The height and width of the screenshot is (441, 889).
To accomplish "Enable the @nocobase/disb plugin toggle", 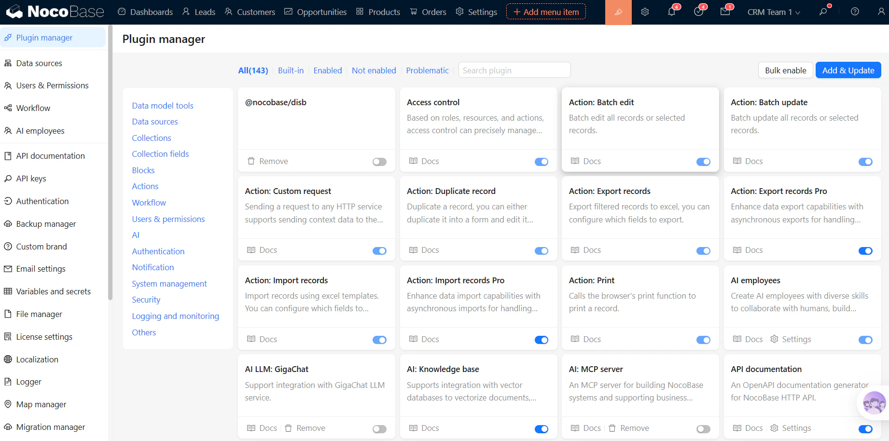I will (x=379, y=162).
